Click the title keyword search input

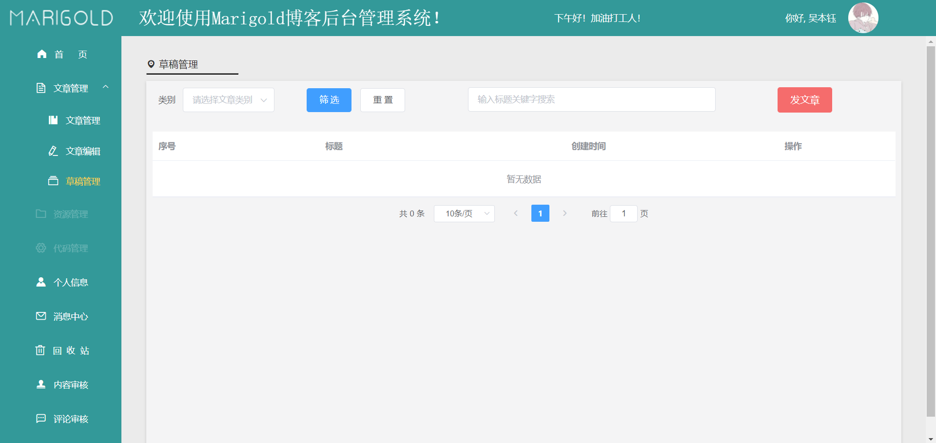(x=591, y=99)
